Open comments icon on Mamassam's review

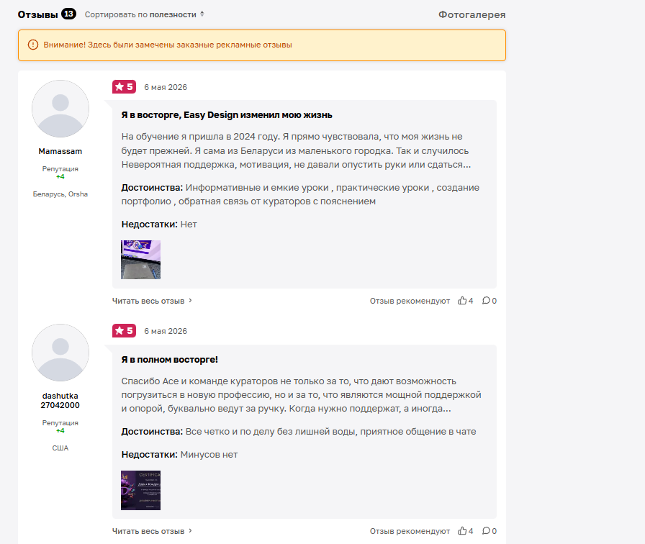click(486, 301)
